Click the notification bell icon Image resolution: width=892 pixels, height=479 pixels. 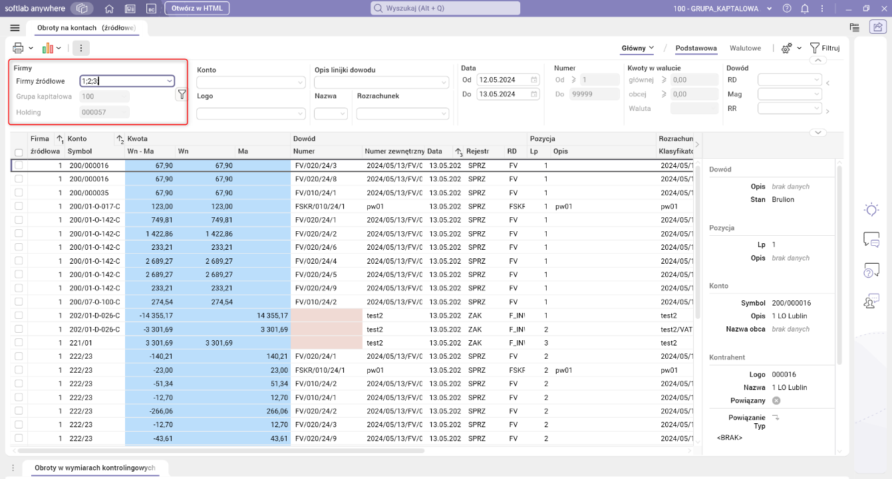[x=804, y=9]
